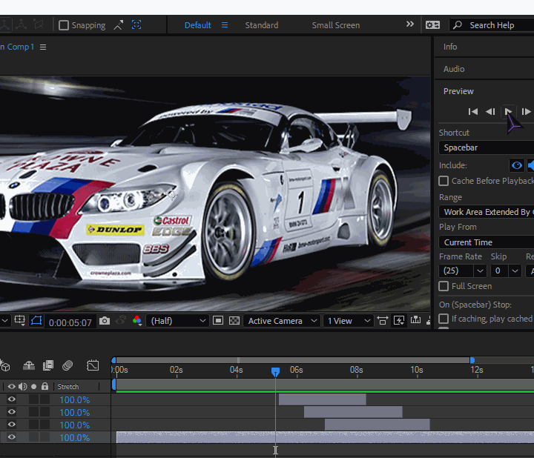The image size is (534, 458).
Task: Step back one frame in Preview
Action: click(x=490, y=112)
